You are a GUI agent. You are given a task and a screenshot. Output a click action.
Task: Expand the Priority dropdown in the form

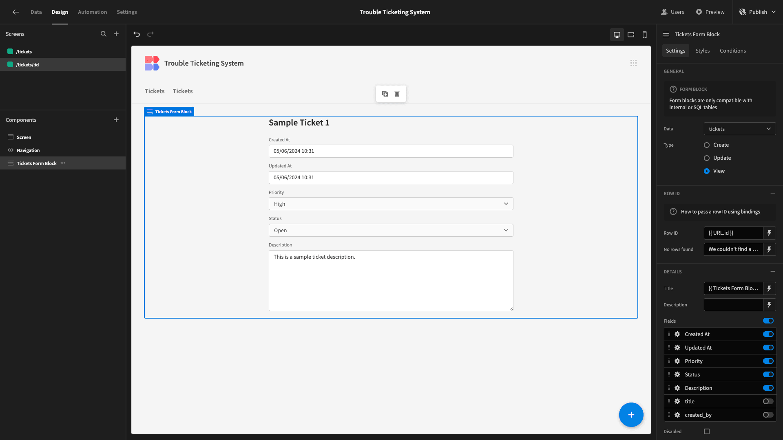click(505, 203)
